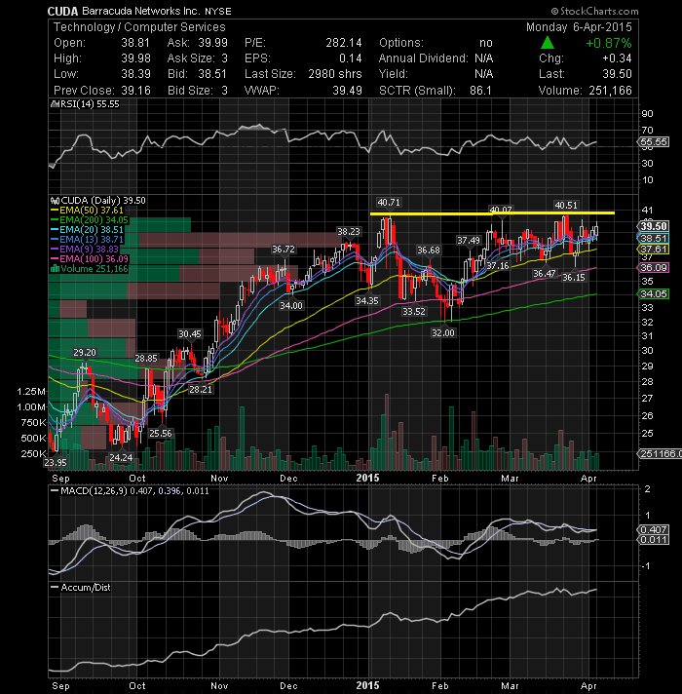Screen dimensions: 682x694
Task: Click the Monday 6-Apr-2015 date label
Action: pyautogui.click(x=579, y=27)
